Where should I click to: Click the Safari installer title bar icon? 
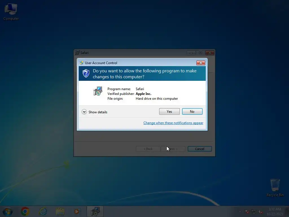77,53
